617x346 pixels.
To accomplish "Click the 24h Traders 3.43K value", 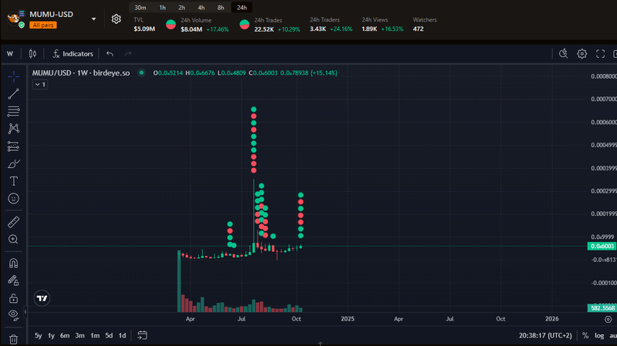I will [x=318, y=29].
